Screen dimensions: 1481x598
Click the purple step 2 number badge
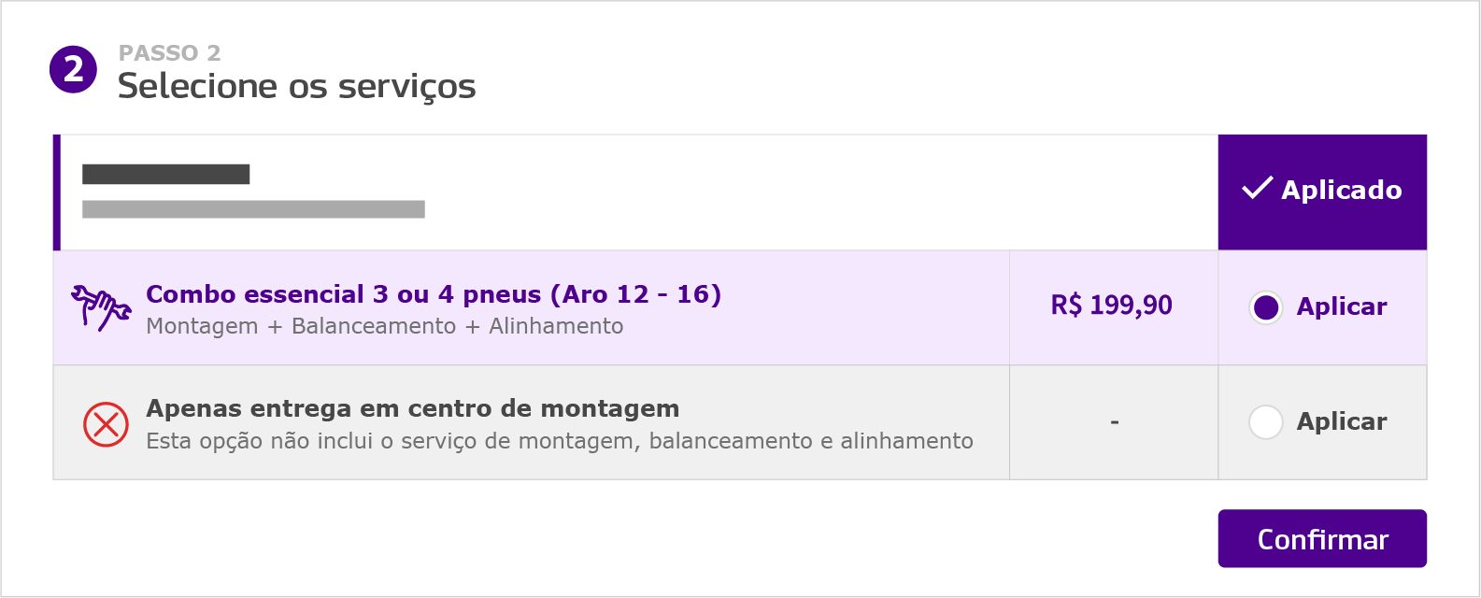73,69
